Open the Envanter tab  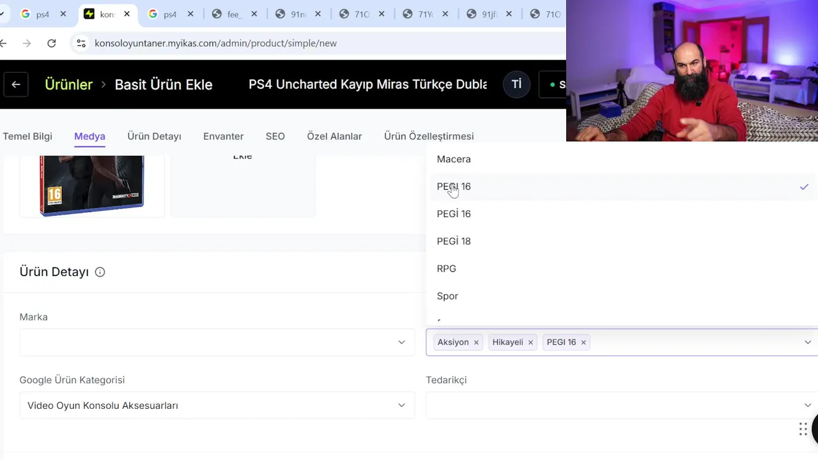pos(223,136)
